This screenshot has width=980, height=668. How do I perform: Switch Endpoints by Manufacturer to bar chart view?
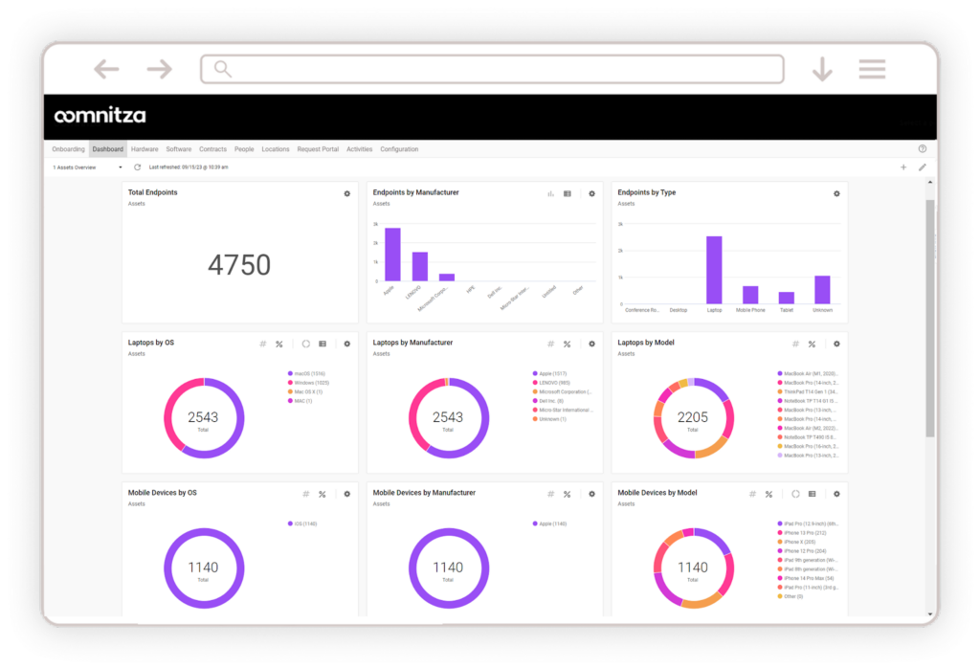click(550, 193)
